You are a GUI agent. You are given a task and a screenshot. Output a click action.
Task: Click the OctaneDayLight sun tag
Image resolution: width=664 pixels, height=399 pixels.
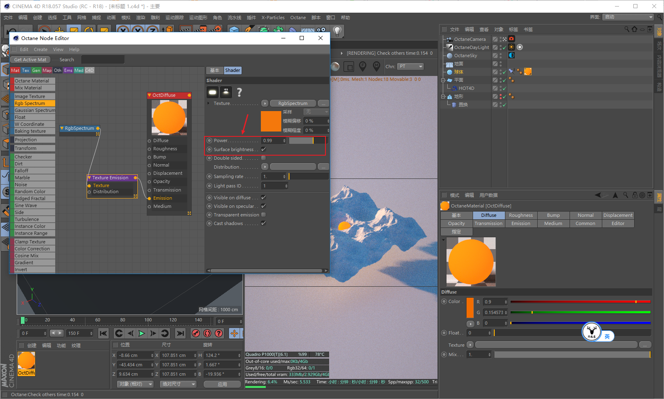click(511, 47)
